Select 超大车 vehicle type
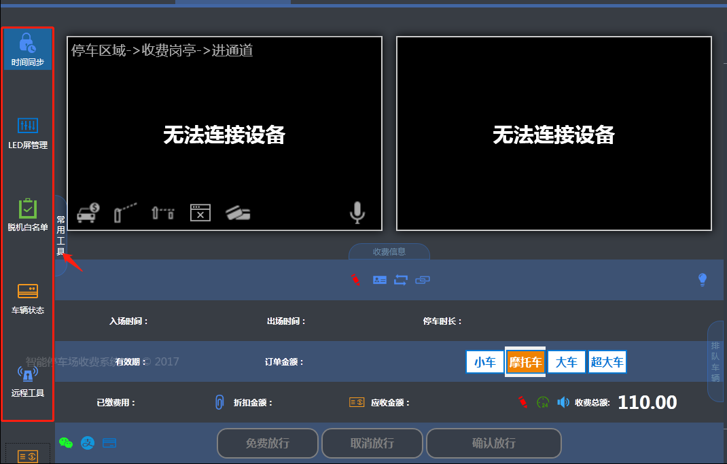This screenshot has height=464, width=727. [607, 362]
